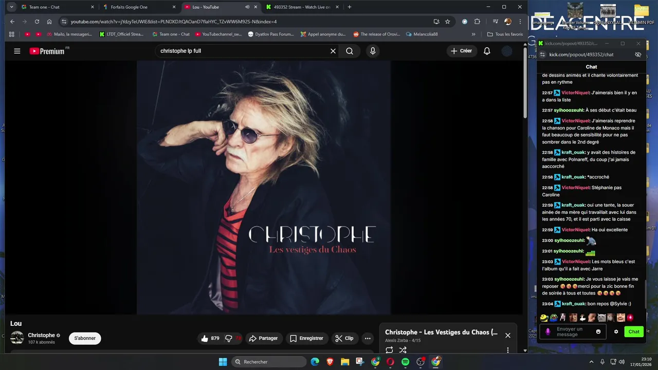Go to browser home page
This screenshot has width=658, height=370.
[x=49, y=22]
